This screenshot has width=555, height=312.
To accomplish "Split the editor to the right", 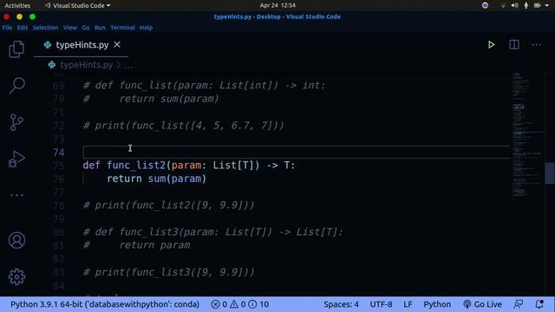I will click(x=514, y=44).
